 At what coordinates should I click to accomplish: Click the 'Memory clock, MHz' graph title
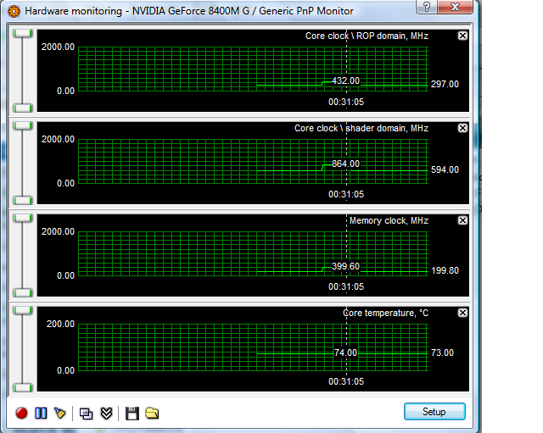click(x=389, y=220)
